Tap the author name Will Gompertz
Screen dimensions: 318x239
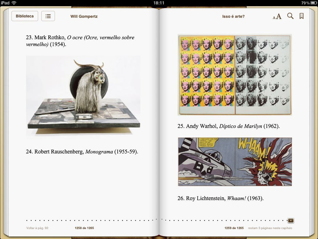tap(84, 16)
